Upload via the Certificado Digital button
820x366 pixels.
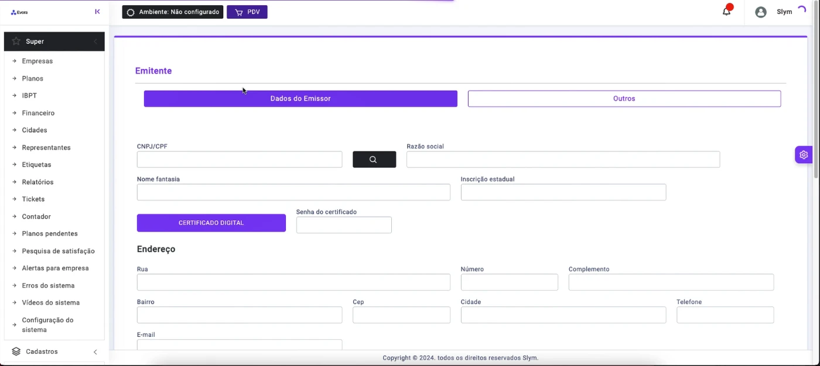click(x=211, y=223)
